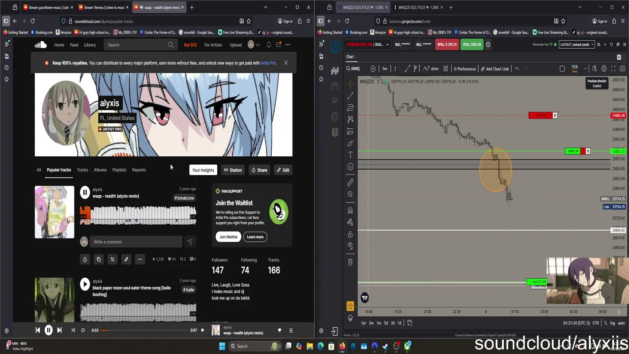Click Join Waitlist button

pyautogui.click(x=228, y=237)
